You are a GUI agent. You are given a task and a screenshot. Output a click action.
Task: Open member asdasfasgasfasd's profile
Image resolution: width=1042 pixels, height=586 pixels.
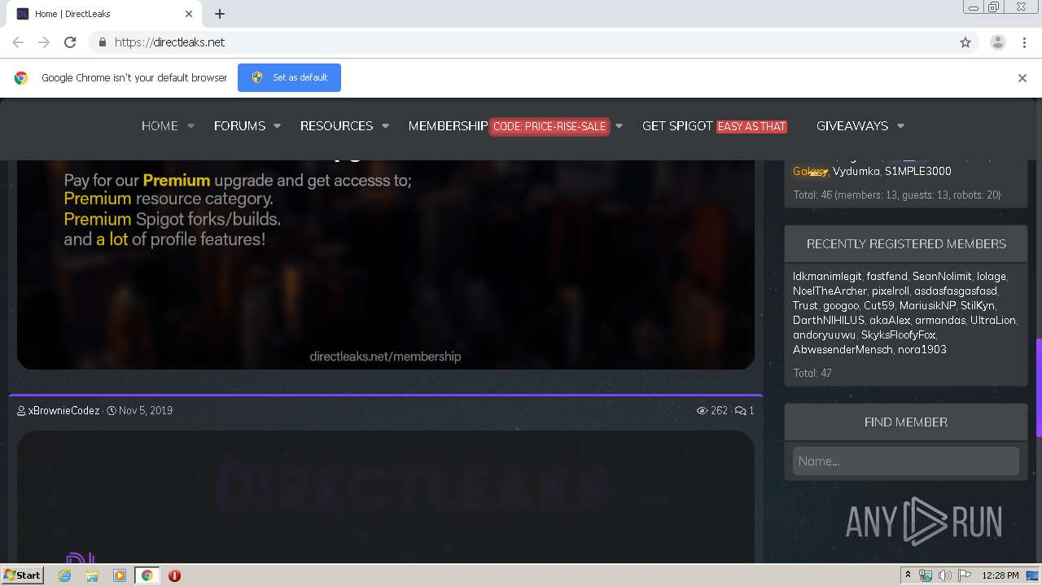click(955, 291)
